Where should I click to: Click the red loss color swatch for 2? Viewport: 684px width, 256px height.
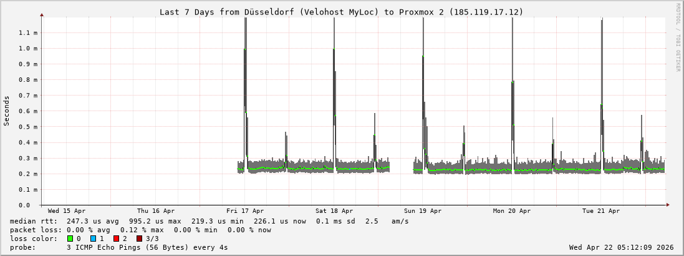[x=116, y=239]
